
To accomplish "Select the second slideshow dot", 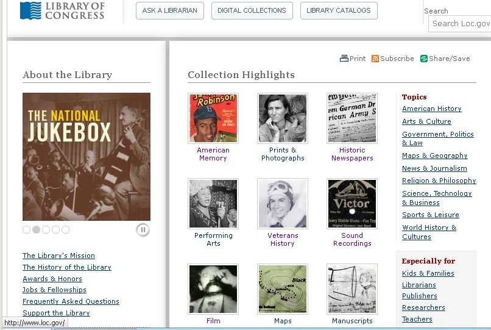I will tap(37, 229).
